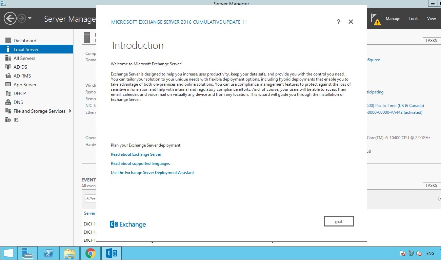
Task: Open the Manage menu
Action: [393, 19]
